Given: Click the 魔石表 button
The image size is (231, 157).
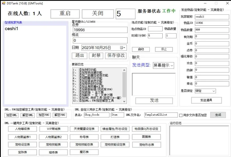Looking at the screenshot, I should click(x=84, y=152).
